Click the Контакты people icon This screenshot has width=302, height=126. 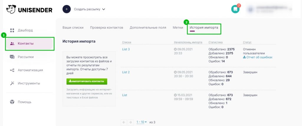click(12, 44)
